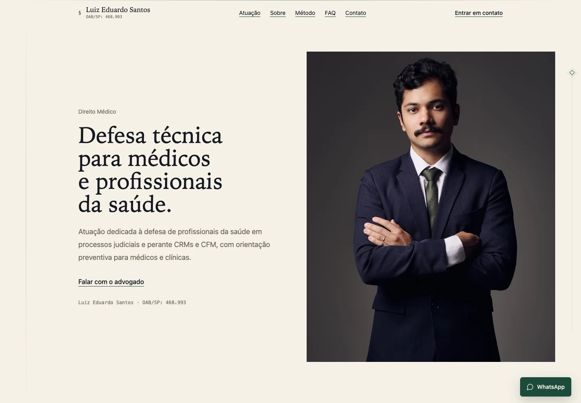Click the section symbol logo icon
581x403 pixels.
pos(79,13)
